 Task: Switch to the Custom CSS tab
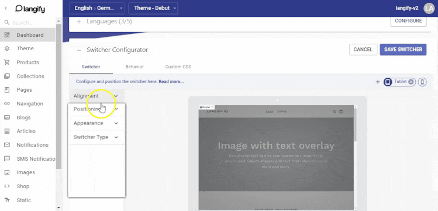point(178,67)
